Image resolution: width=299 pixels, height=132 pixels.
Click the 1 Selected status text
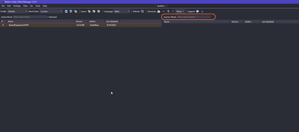52,17
